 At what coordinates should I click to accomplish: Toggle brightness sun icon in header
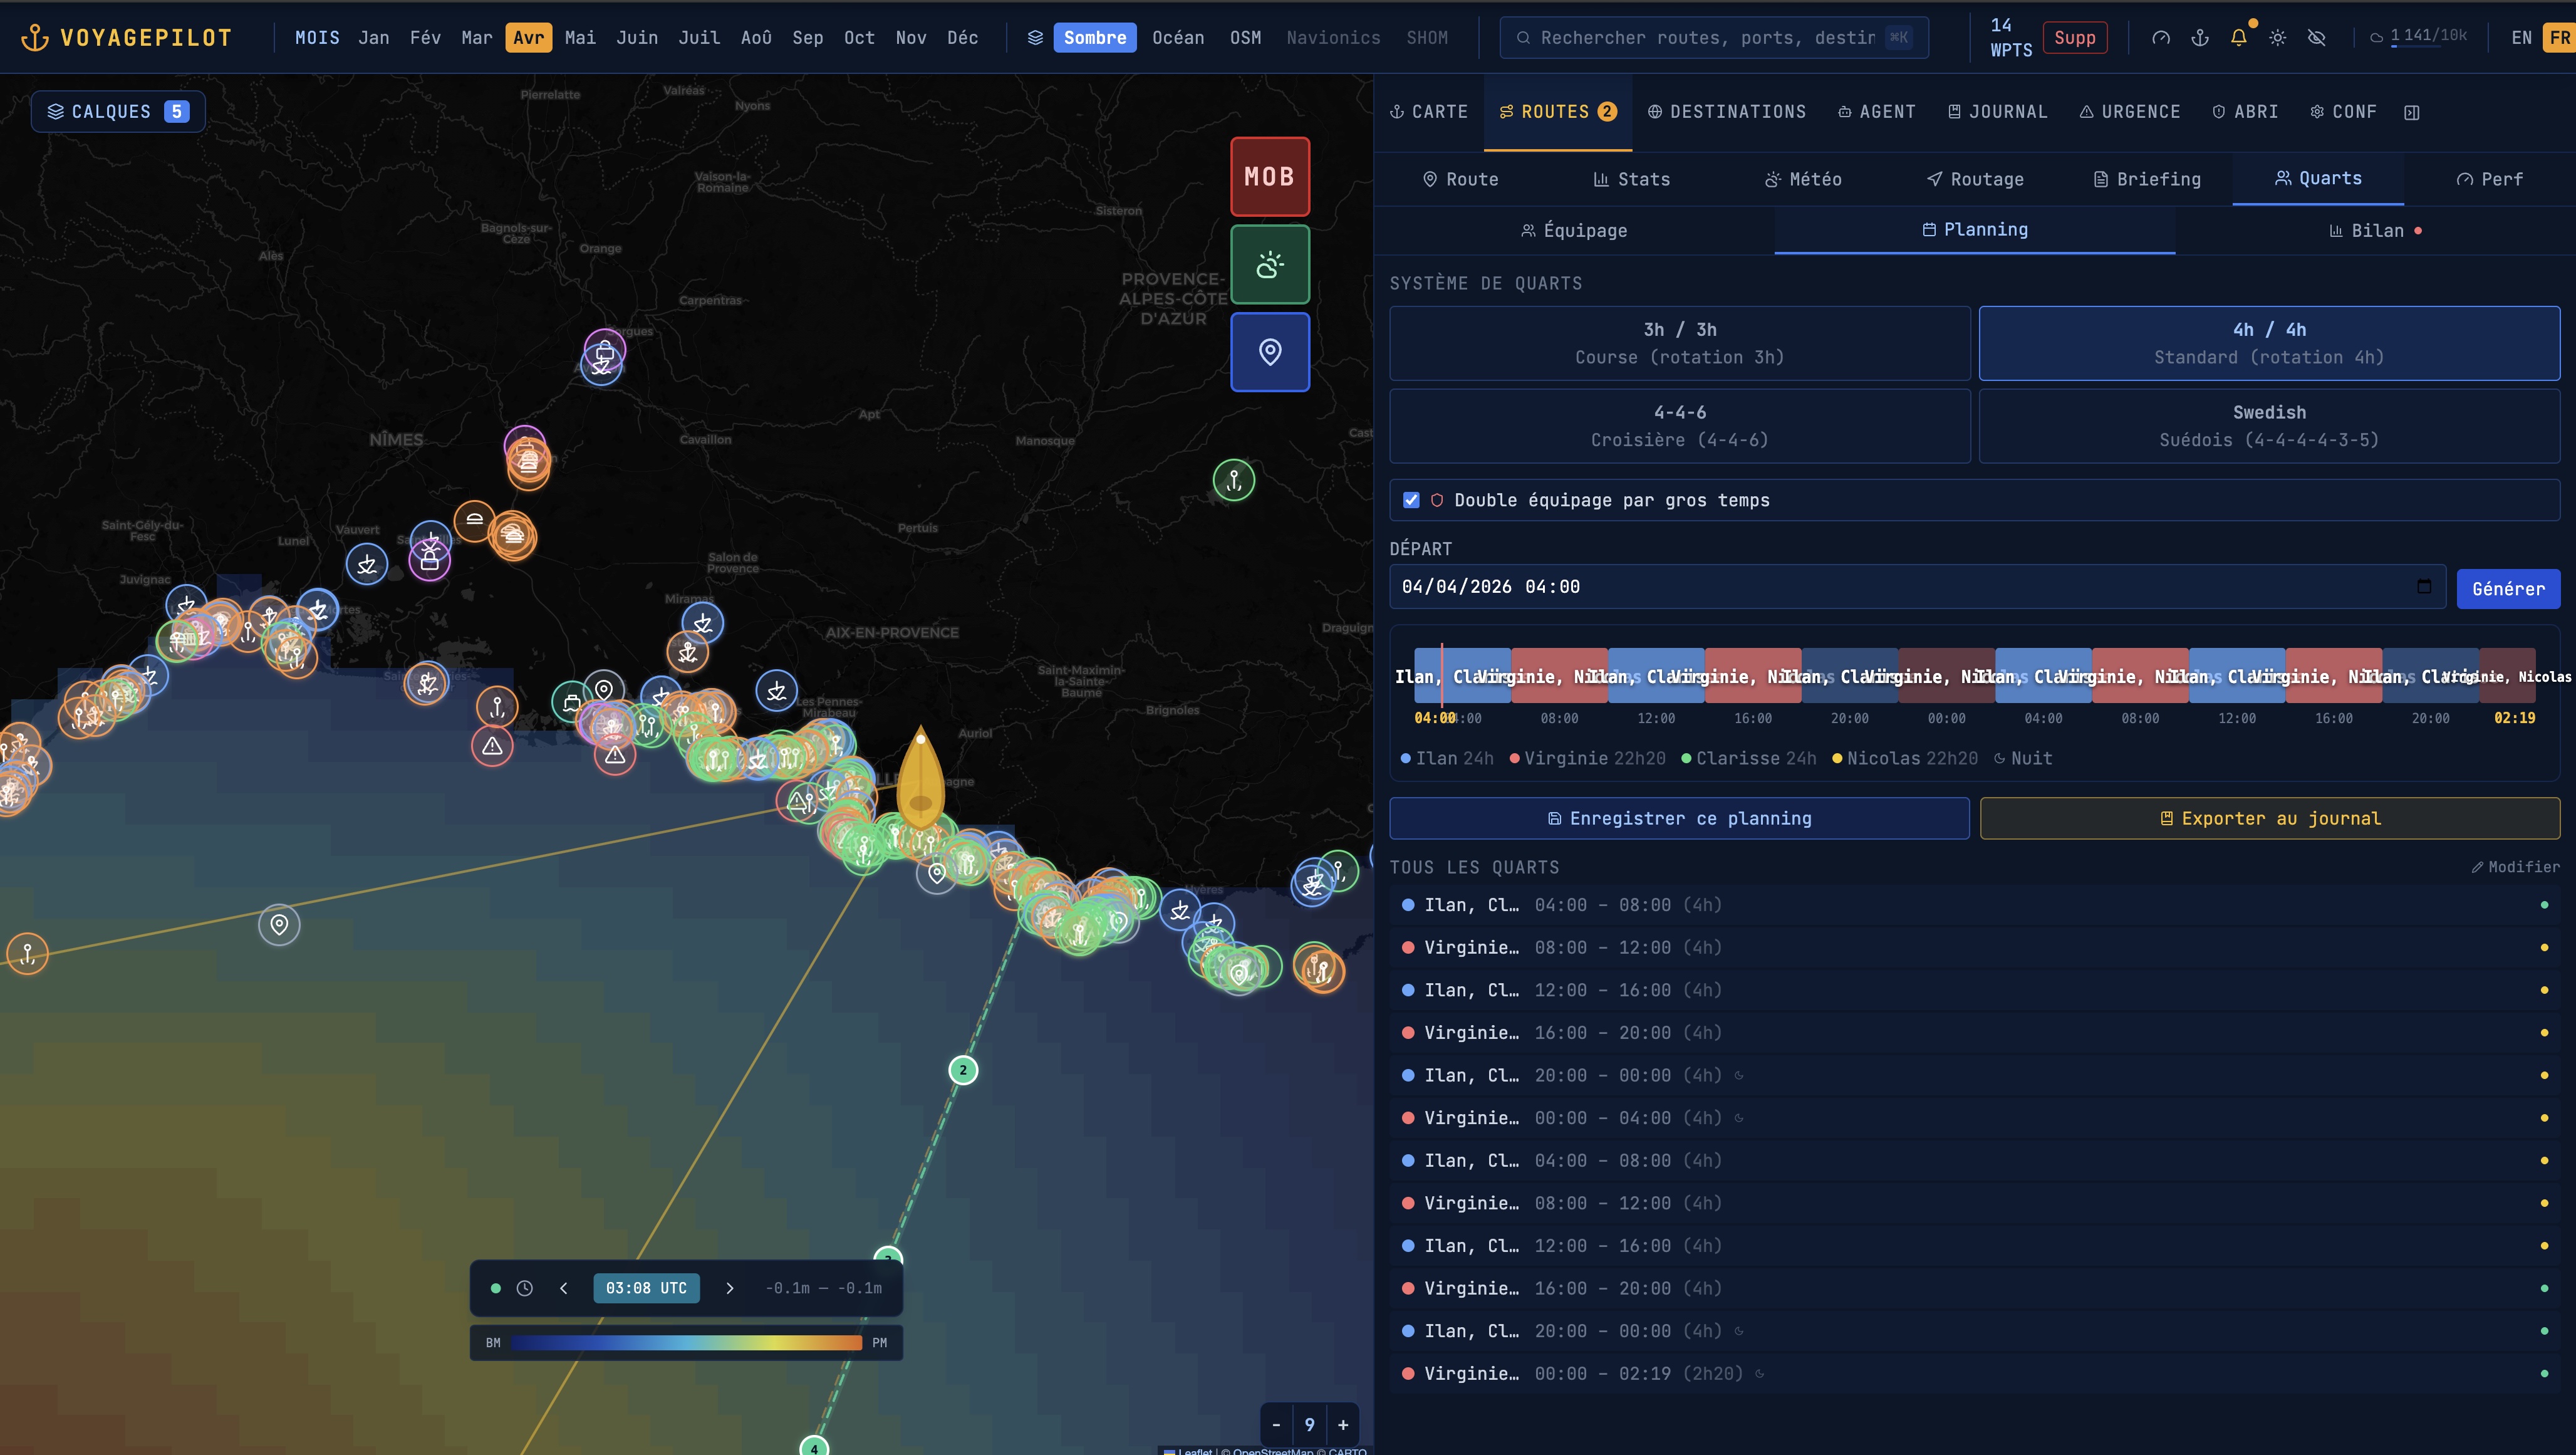click(2277, 38)
